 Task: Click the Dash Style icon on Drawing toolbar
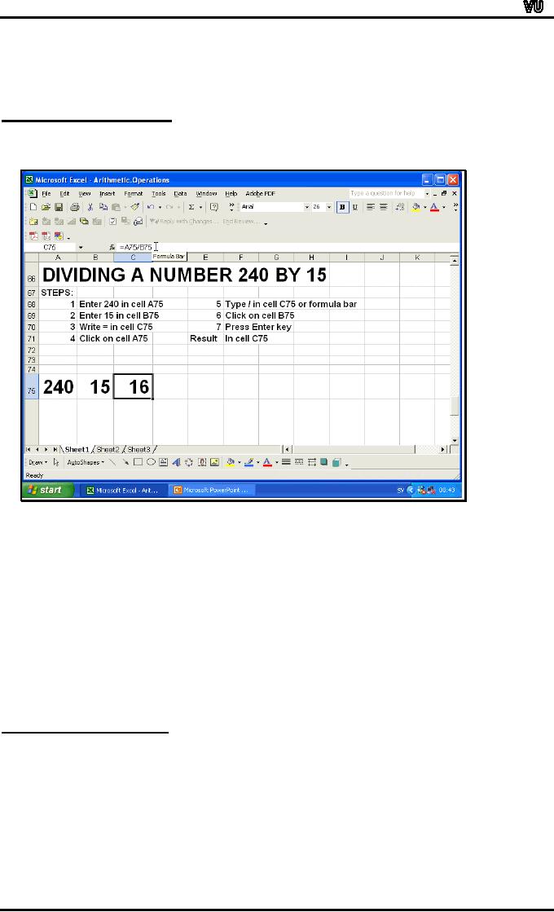299,462
